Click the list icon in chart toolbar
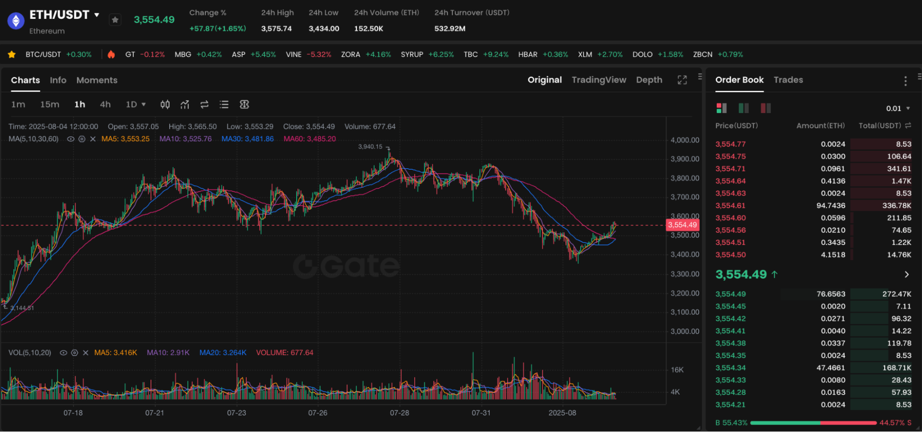The image size is (922, 432). point(224,105)
